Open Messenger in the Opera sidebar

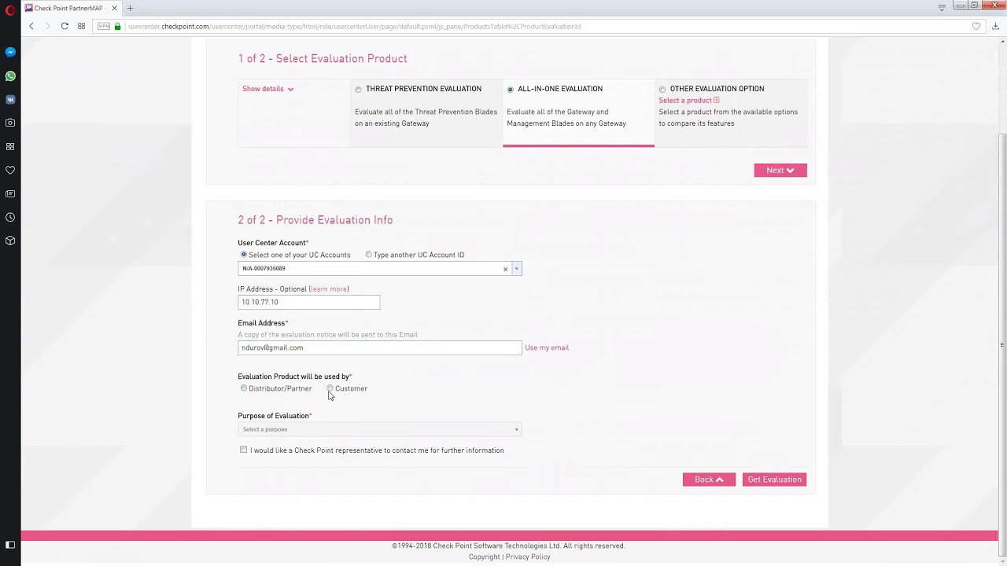point(10,53)
